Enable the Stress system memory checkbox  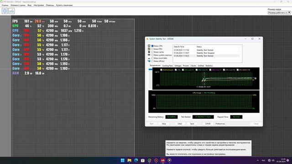pos(152,55)
